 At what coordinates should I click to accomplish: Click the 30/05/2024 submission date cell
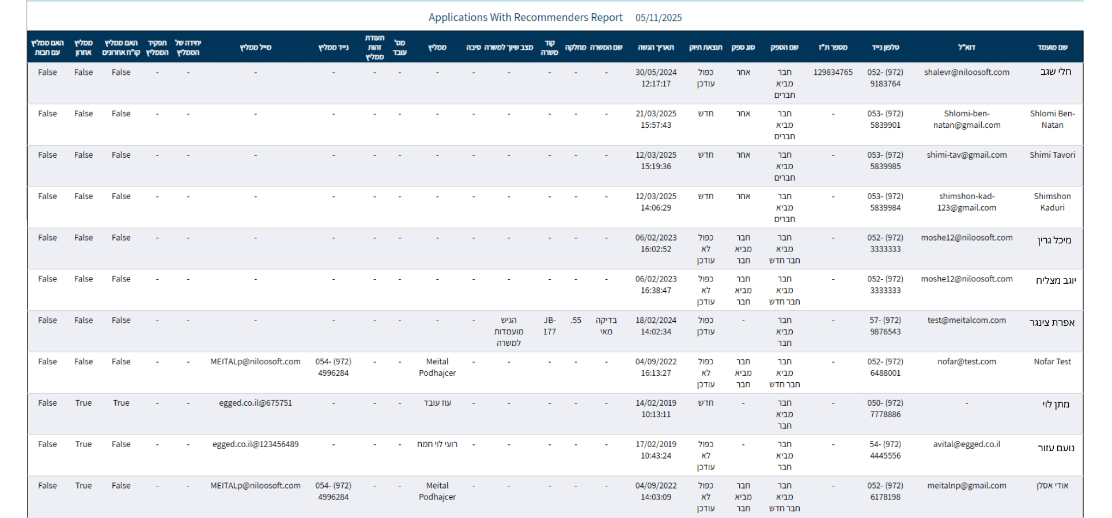tap(656, 78)
